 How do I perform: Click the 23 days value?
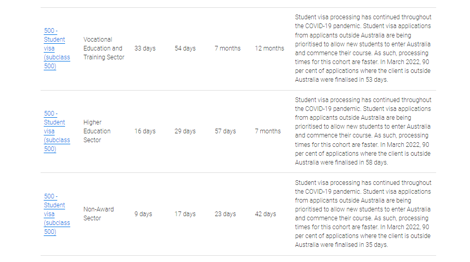click(x=225, y=214)
